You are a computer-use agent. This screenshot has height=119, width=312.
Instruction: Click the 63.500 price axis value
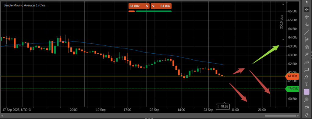click(293, 46)
